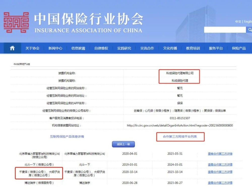View third-party details for 博达瑞宇 row
This screenshot has width=252, height=191.
coord(220,183)
